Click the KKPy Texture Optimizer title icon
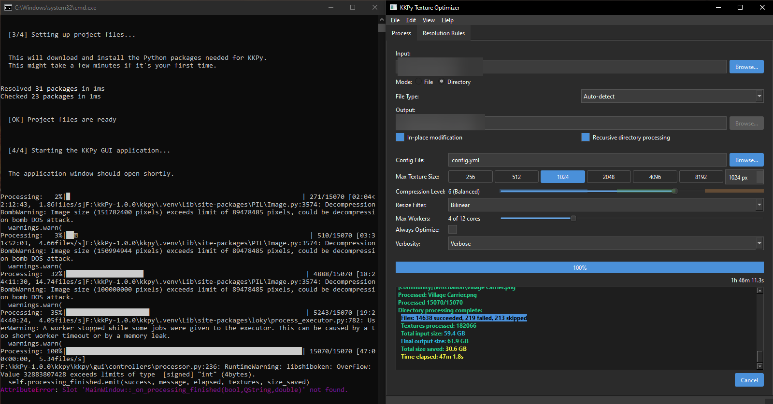773x404 pixels. click(x=393, y=7)
